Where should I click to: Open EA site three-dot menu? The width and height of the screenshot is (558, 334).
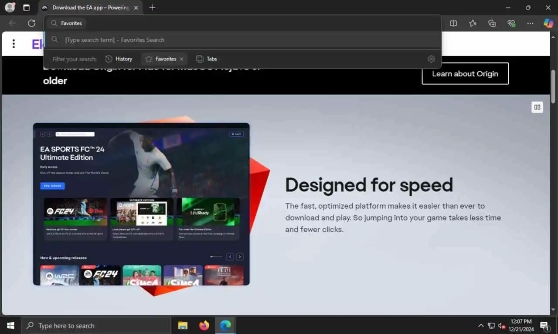coord(14,43)
